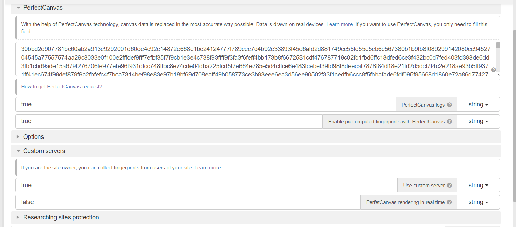516x227 pixels.
Task: Click help icon for PerfetCanvas rendering in real time
Action: [x=450, y=202]
